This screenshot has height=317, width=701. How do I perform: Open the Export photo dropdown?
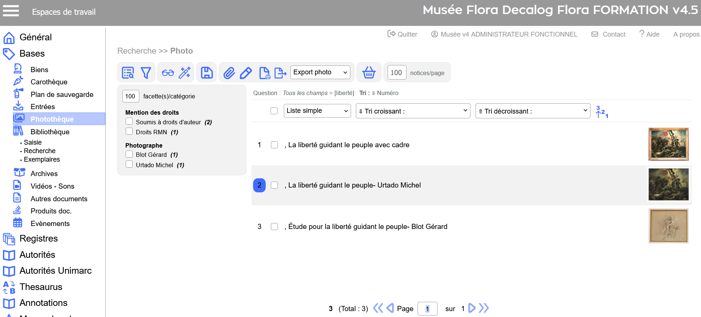pos(320,72)
